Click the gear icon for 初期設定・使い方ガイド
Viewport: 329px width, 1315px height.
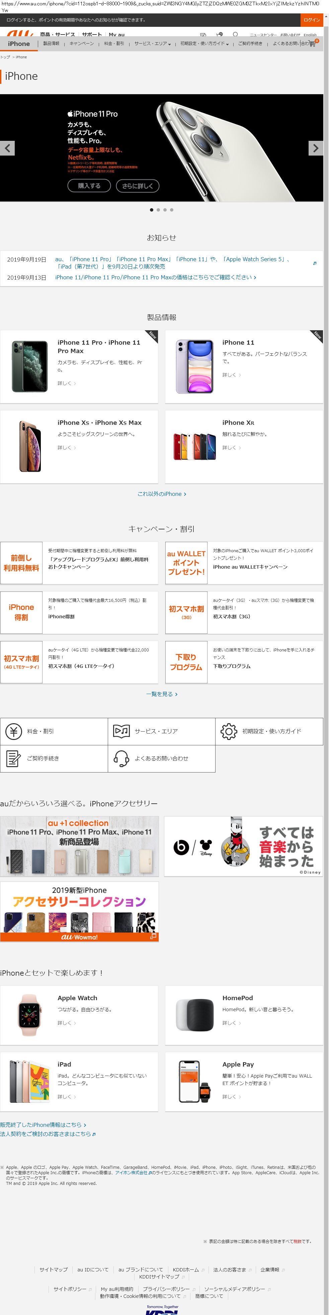(229, 731)
